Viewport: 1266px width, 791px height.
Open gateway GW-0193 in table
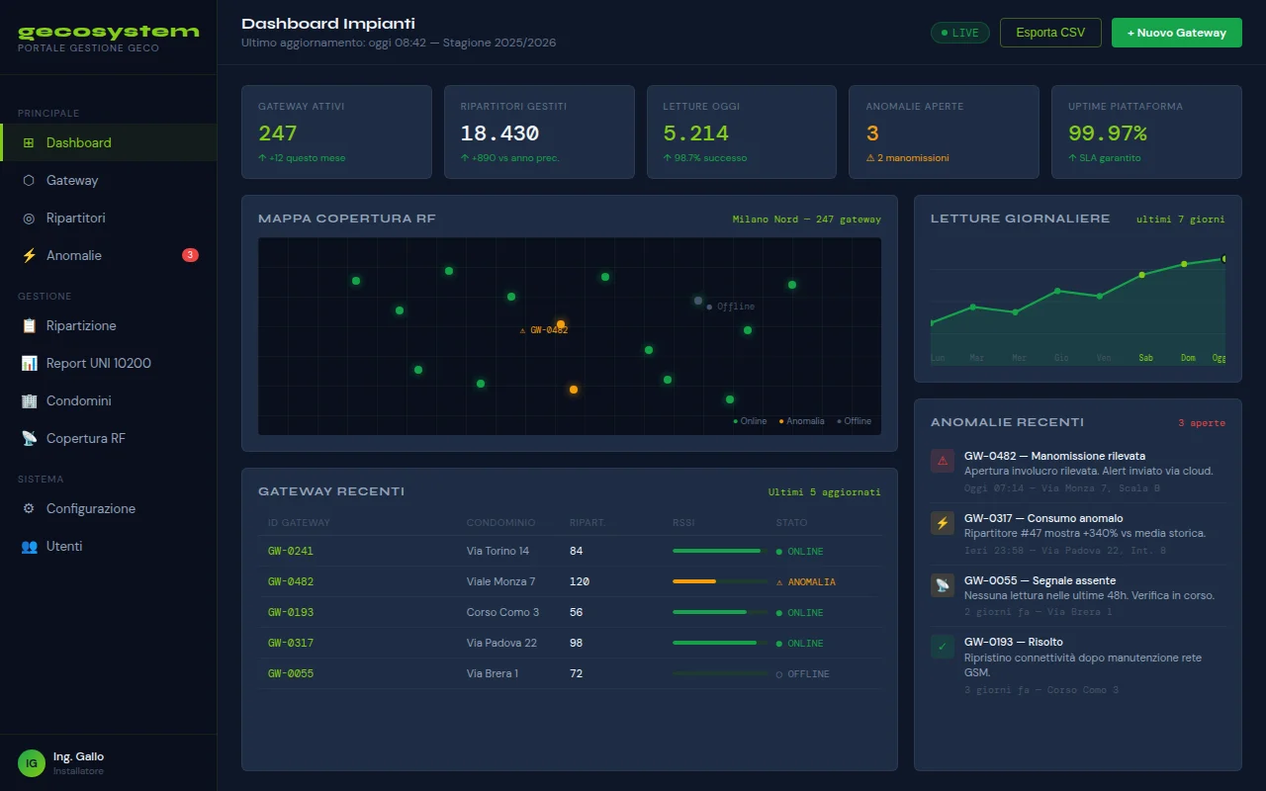[x=291, y=612]
